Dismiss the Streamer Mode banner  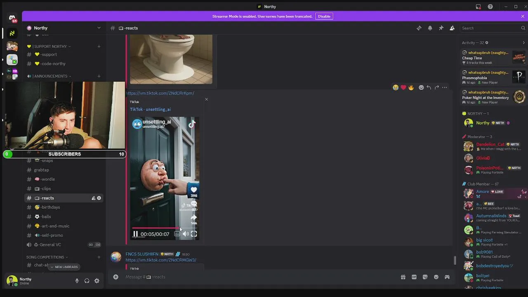coord(523,16)
